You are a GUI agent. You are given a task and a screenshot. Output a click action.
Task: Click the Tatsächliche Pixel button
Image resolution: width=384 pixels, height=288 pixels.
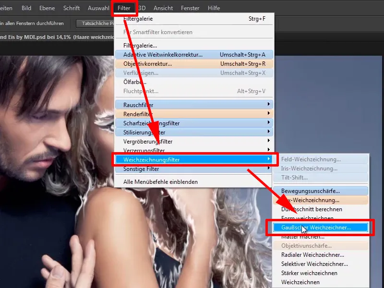(96, 24)
